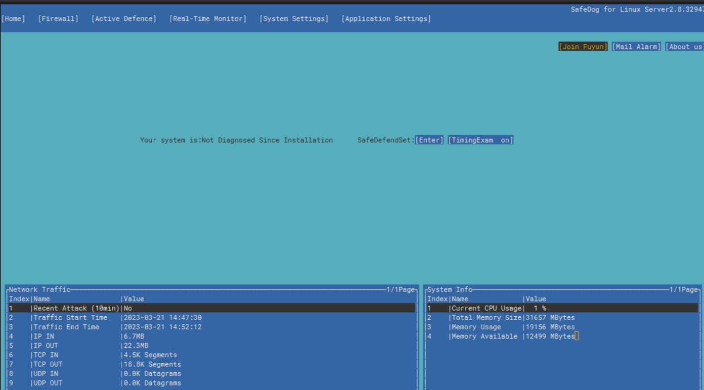Viewport: 704px width, 390px height.
Task: Select the Traffic Start Time row
Action: point(212,318)
